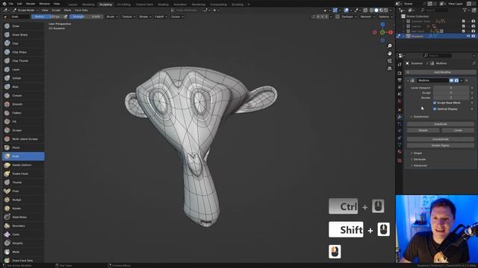Toggle the Optimal Display checkbox
Viewport: 478px width, 268px height.
(x=435, y=109)
